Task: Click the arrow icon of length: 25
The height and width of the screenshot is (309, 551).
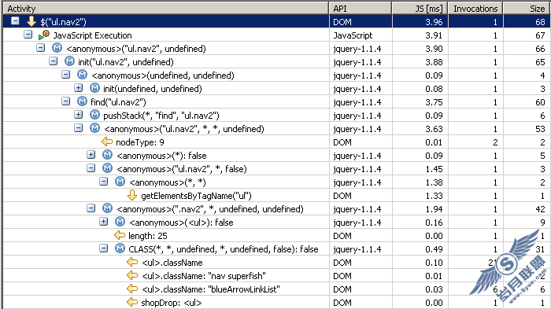Action: 120,235
